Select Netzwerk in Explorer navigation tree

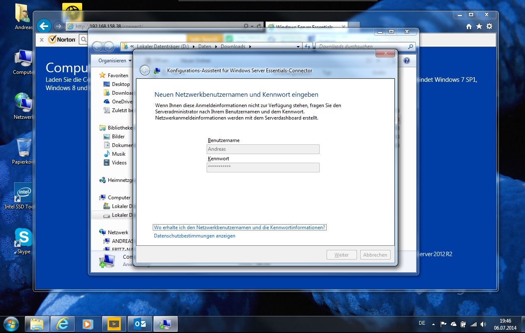pyautogui.click(x=118, y=233)
